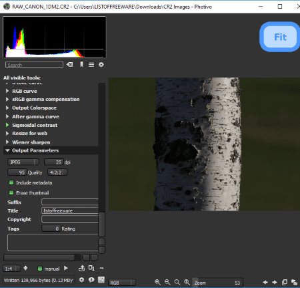Viewport: 300px width, 288px height.
Task: Go to next image with right arrow
Action: (275, 283)
